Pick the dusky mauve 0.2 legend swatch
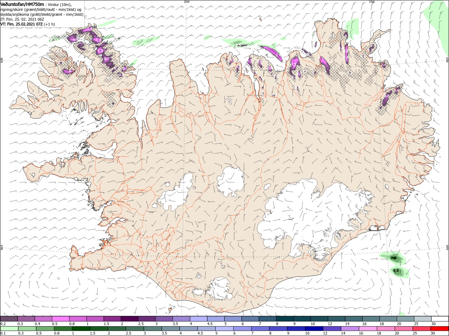Viewport: 449px width, 336px height. (x=9, y=318)
